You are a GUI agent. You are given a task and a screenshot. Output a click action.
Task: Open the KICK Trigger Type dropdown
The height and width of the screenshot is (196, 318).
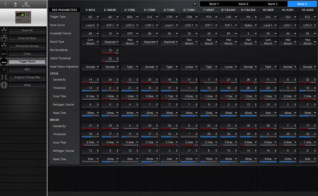90,17
